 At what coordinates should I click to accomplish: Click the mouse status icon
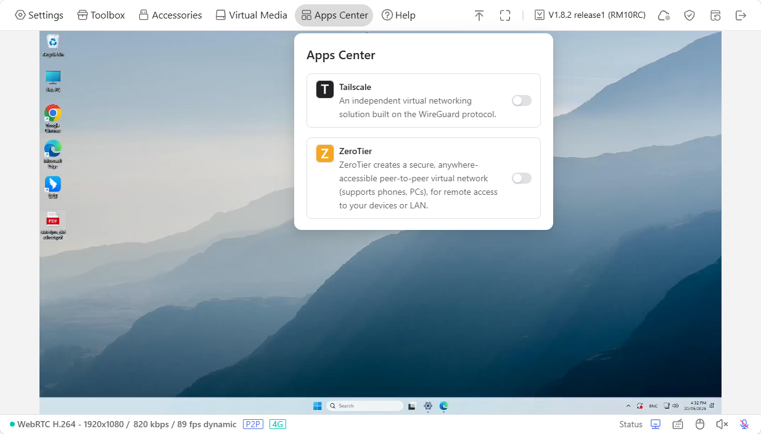pyautogui.click(x=700, y=424)
